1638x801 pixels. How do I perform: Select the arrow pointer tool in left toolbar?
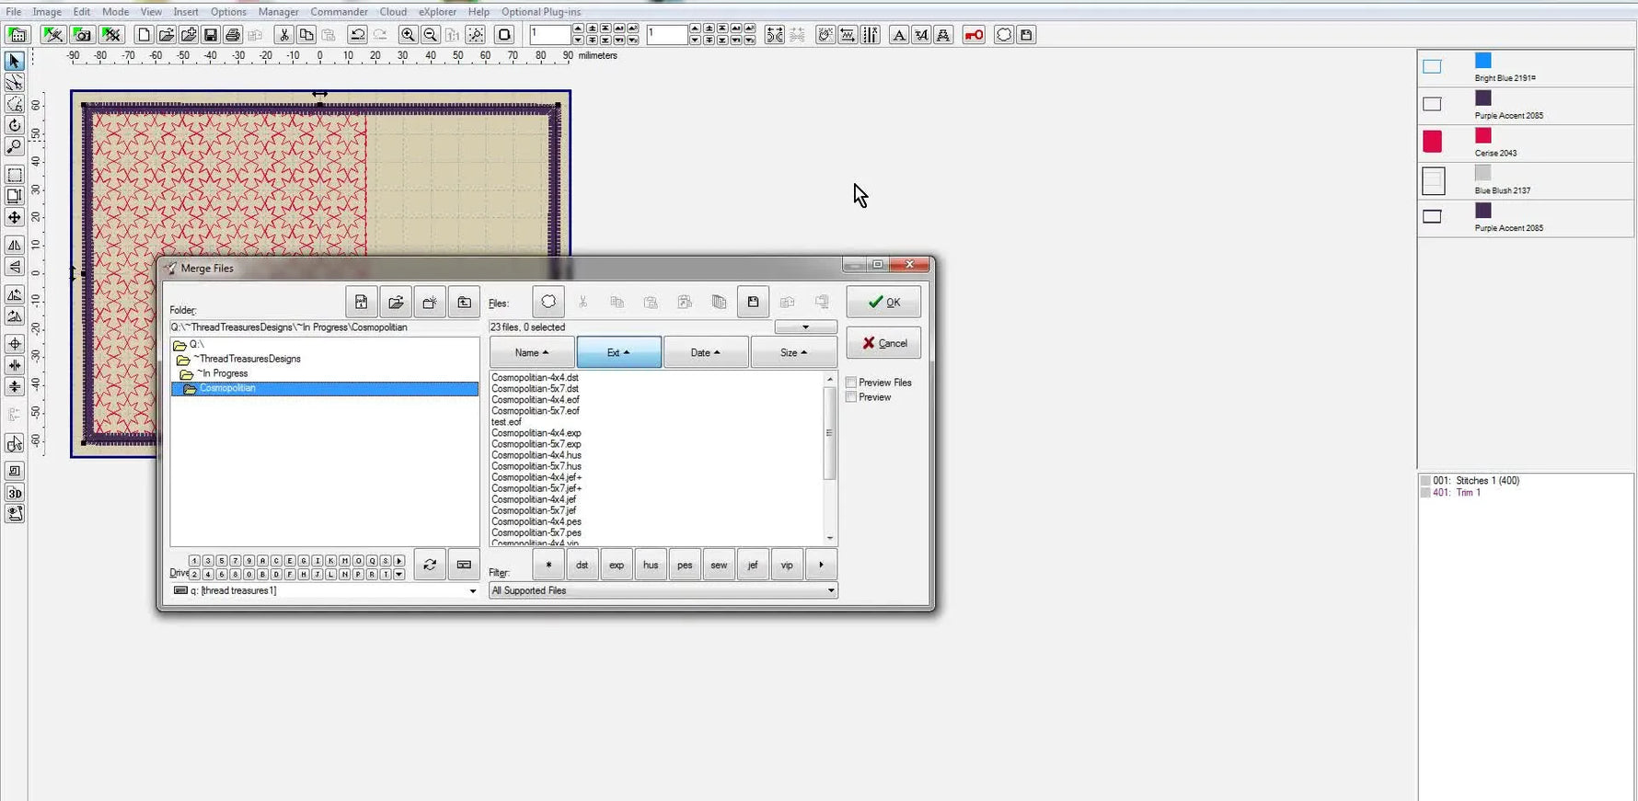pos(14,62)
